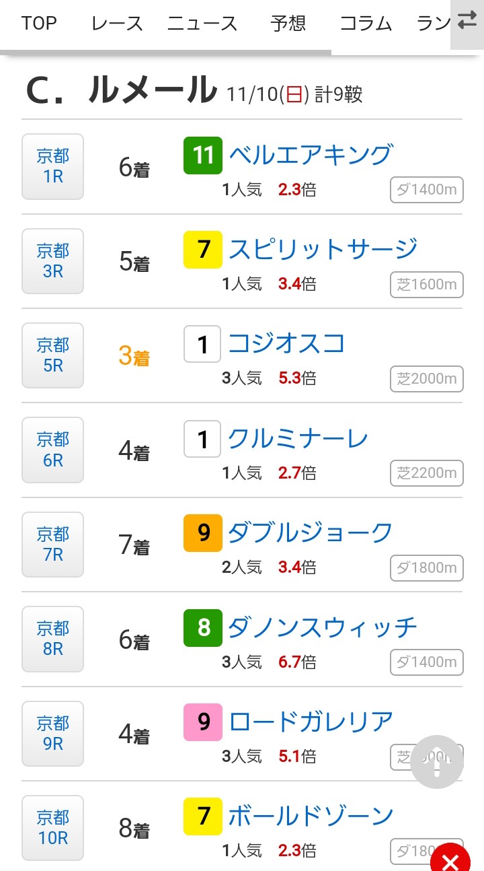Open horse link ベルエアキング
The height and width of the screenshot is (871, 484).
tap(310, 155)
